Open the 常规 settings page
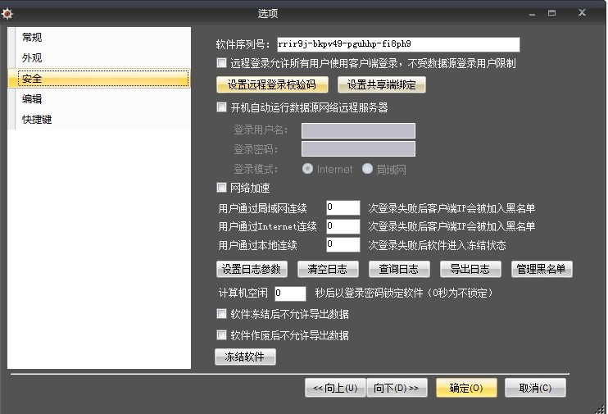Screen dimensions: 608x414 point(99,38)
